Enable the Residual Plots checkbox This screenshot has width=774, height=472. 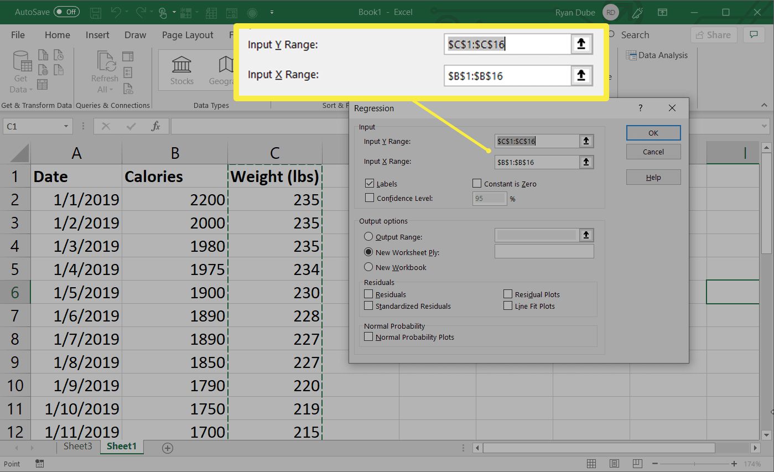(x=508, y=294)
